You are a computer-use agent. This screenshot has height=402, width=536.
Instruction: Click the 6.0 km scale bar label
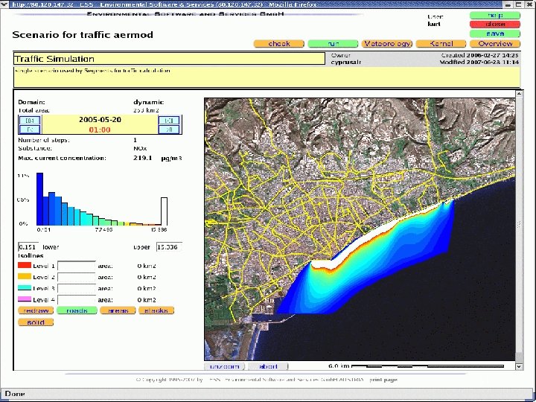[339, 366]
